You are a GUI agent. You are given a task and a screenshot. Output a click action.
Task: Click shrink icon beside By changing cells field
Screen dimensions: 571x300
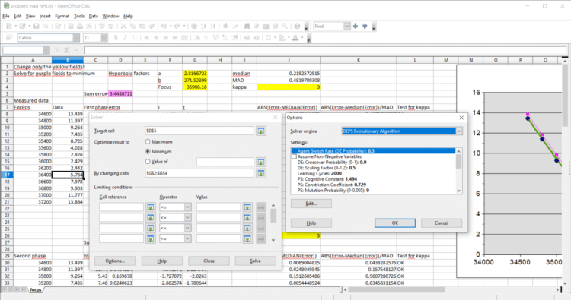[x=261, y=174]
